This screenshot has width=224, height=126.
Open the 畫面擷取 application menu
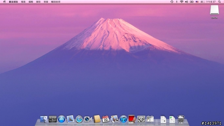[13, 2]
